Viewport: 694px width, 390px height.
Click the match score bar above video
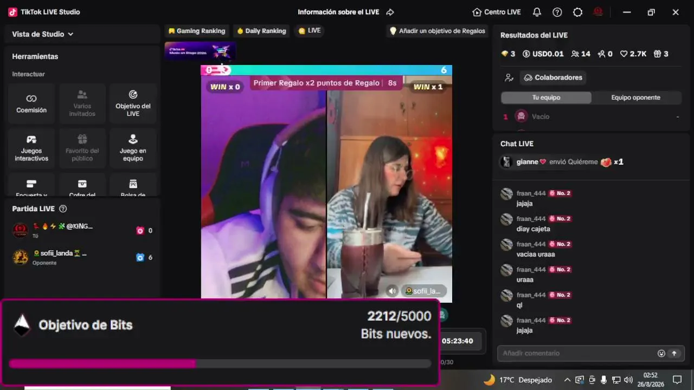click(x=326, y=70)
